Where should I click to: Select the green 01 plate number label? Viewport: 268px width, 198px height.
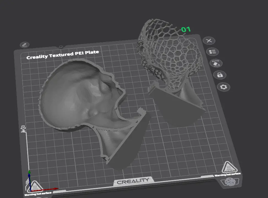point(186,29)
